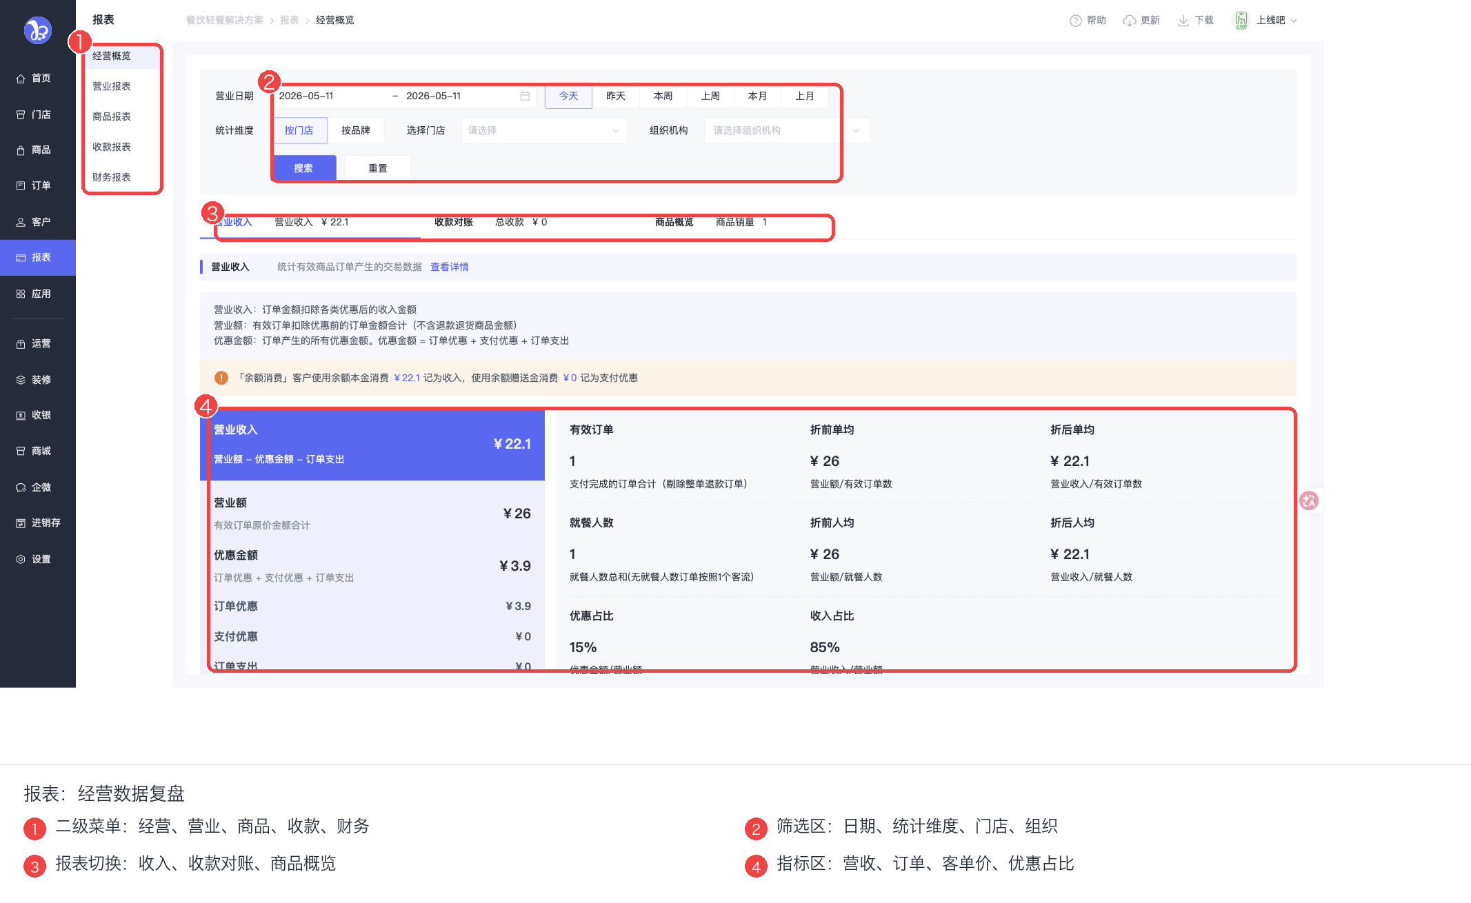Image resolution: width=1471 pixels, height=903 pixels.
Task: Open 收银 cashier icon in sidebar
Action: click(21, 416)
